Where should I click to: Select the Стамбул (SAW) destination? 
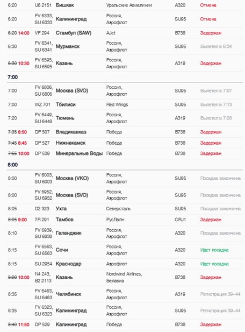pyautogui.click(x=74, y=33)
